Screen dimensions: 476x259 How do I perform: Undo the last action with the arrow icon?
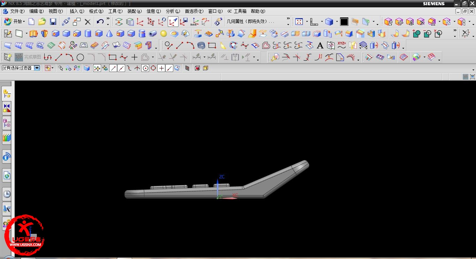pyautogui.click(x=100, y=22)
